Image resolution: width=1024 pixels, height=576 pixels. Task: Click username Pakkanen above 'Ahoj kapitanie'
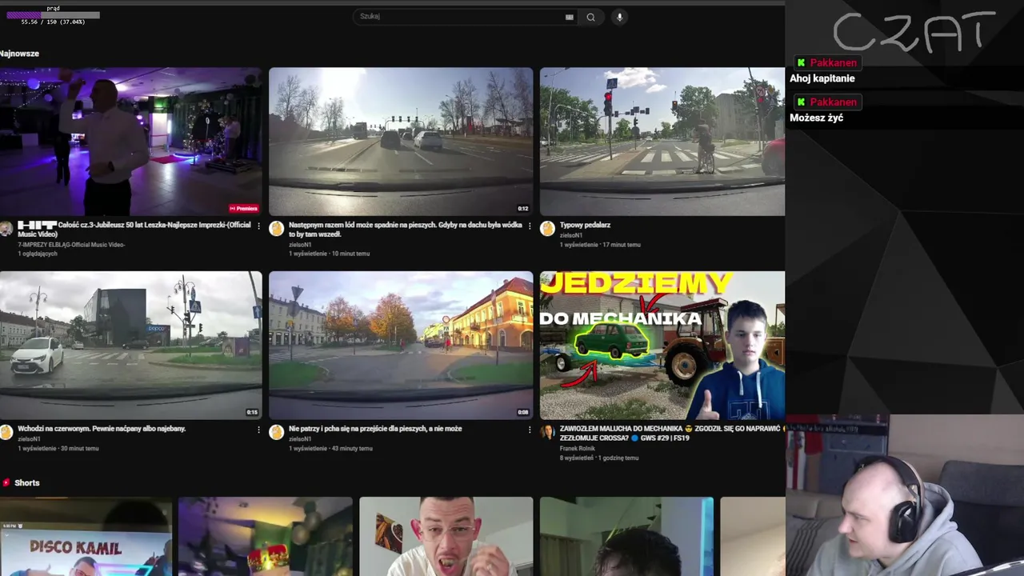tap(833, 62)
